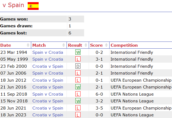Click the Match column header label

pos(39,45)
